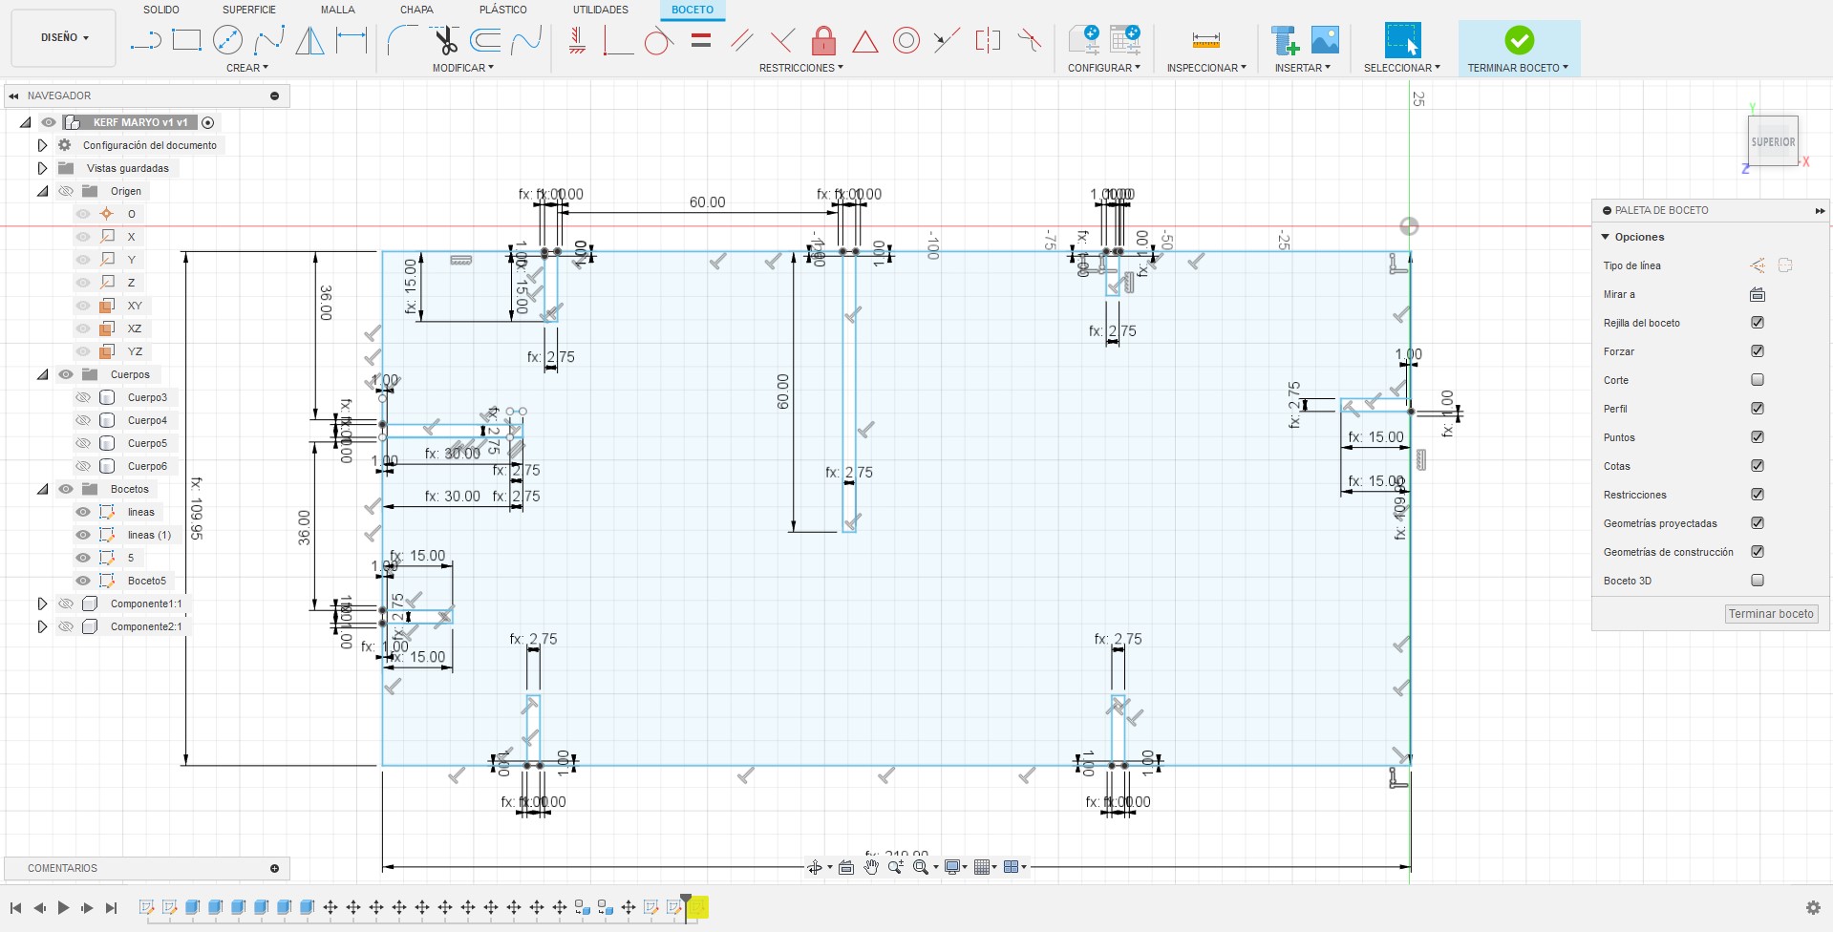Switch to the SUPERFICIE tab
The image size is (1833, 932).
tap(249, 10)
